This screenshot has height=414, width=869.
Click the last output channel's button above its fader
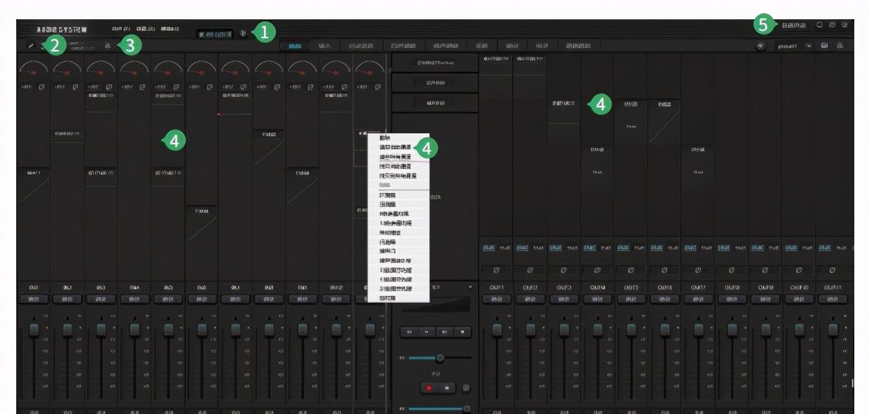pos(833,299)
